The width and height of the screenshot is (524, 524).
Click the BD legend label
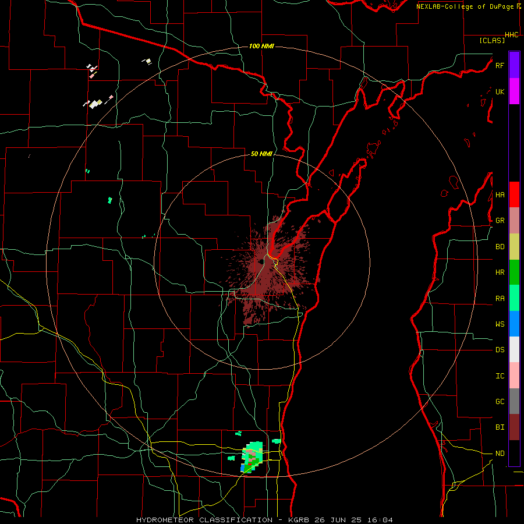500,247
